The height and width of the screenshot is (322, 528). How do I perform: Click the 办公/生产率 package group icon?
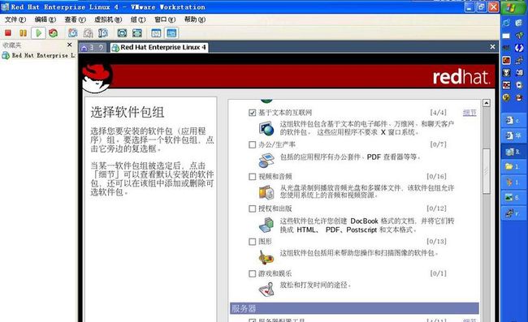[x=266, y=160]
